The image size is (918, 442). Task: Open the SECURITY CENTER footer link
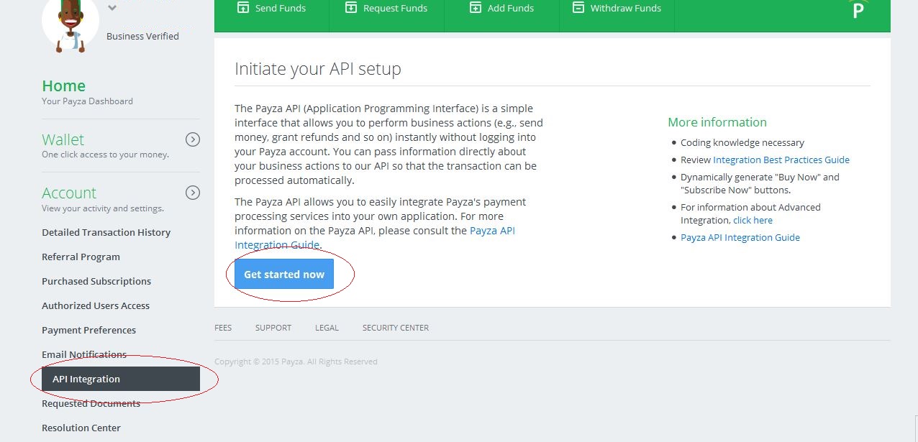[396, 328]
